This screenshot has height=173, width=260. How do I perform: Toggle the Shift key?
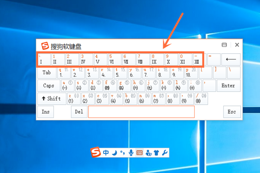[x=52, y=99]
